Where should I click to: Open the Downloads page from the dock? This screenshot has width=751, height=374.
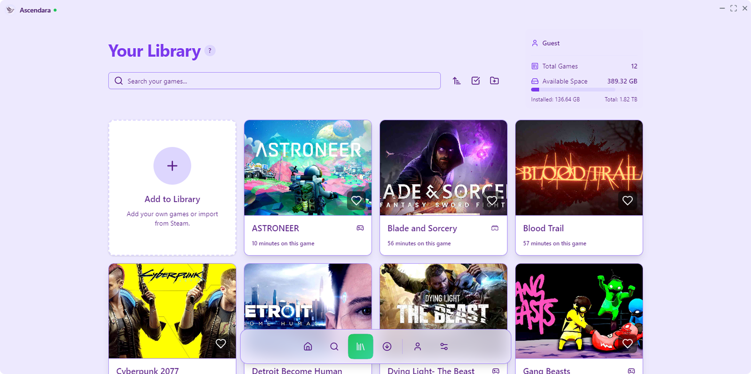point(387,347)
